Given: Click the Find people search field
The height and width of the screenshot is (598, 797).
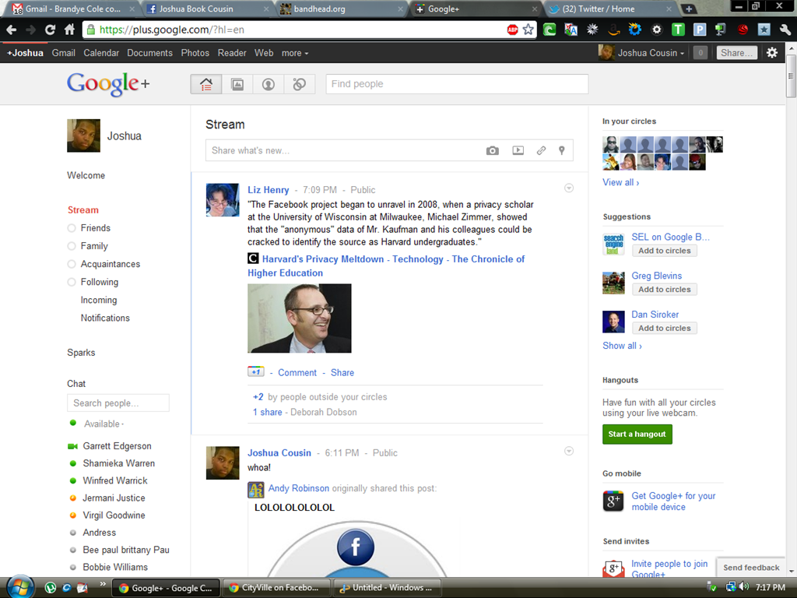Looking at the screenshot, I should click(x=457, y=84).
